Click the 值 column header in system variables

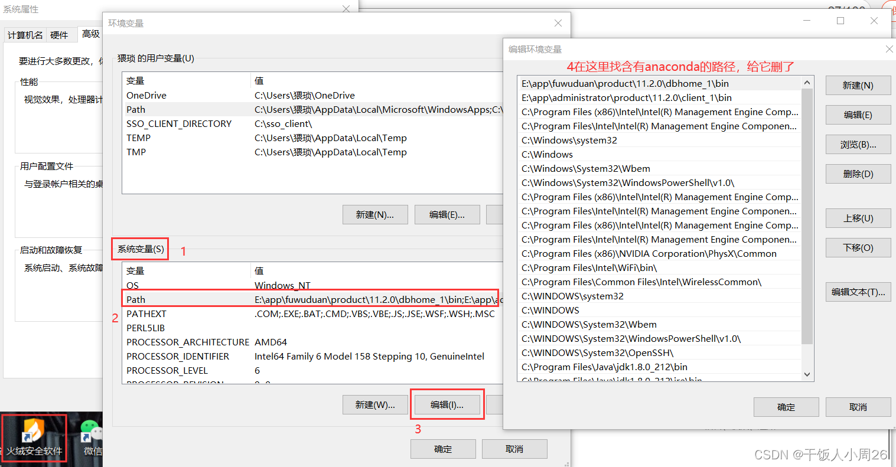click(x=377, y=271)
